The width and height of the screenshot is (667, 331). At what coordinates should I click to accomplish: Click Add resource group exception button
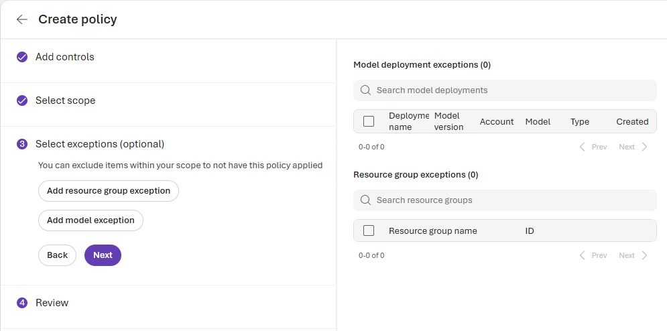109,191
